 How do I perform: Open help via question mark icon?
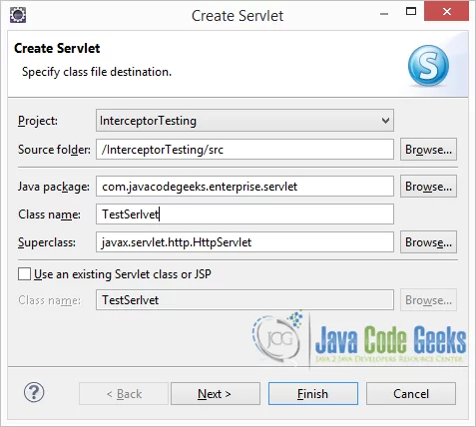coord(34,392)
